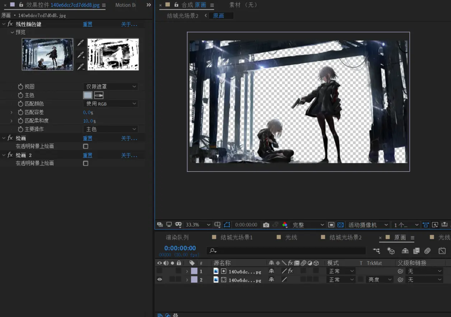Image resolution: width=451 pixels, height=317 pixels.
Task: Reset the 绘画 2 effect
Action: click(88, 155)
